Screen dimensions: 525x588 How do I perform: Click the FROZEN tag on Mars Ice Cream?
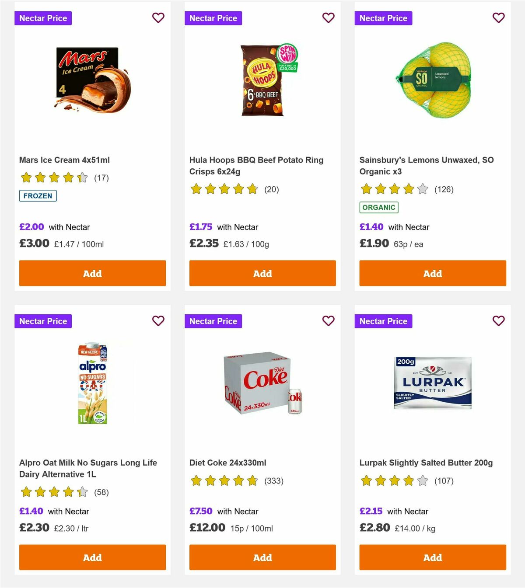coord(38,196)
